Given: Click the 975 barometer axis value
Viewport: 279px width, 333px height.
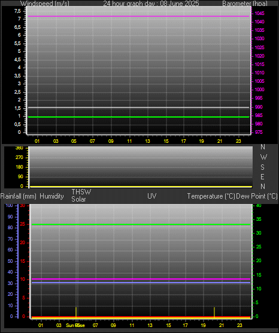Looking at the screenshot, I should pos(259,132).
